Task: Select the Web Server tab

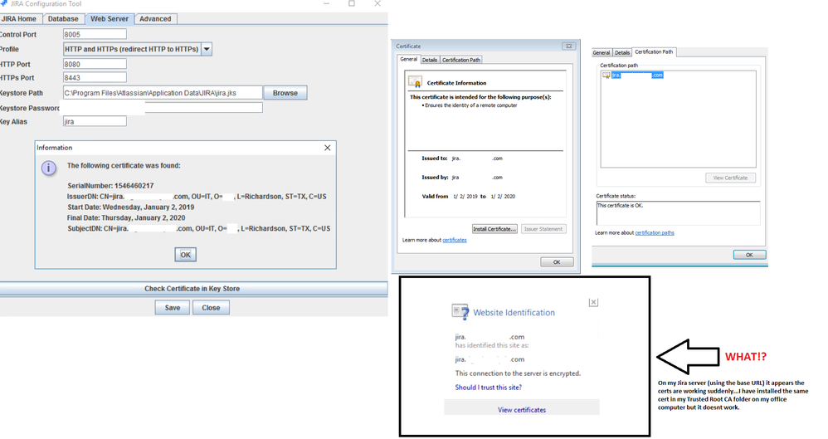Action: click(x=110, y=18)
